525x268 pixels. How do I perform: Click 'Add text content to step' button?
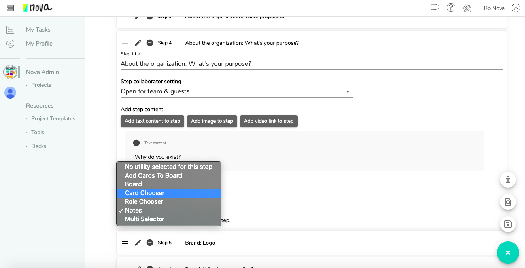click(x=152, y=121)
